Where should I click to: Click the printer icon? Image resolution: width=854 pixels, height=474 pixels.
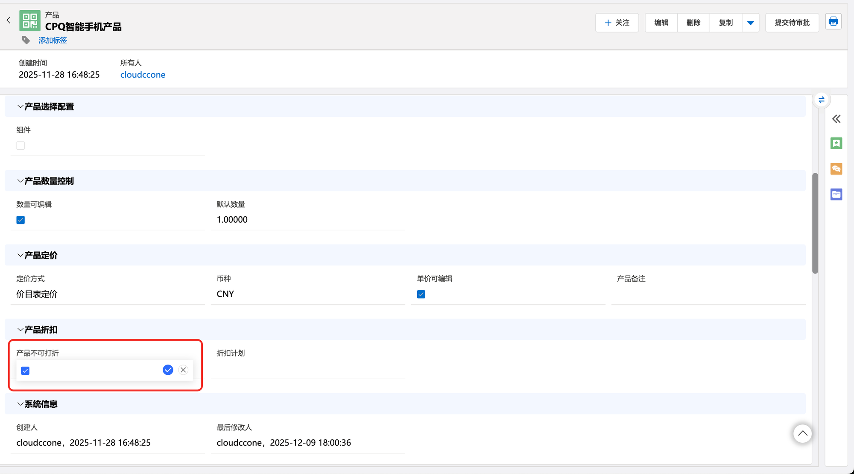[x=833, y=22]
